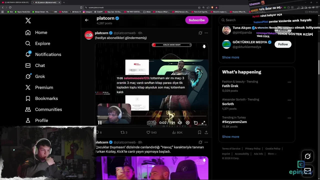The width and height of the screenshot is (320, 180).
Task: Switch to the ABD İRAN'A GİRİYOR tab
Action: (x=15, y=2)
